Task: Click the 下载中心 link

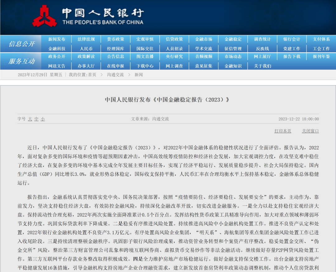Action: point(145,66)
